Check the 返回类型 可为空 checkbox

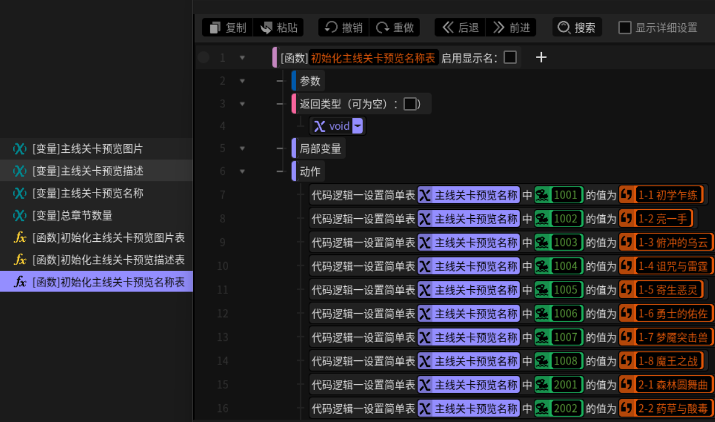410,104
